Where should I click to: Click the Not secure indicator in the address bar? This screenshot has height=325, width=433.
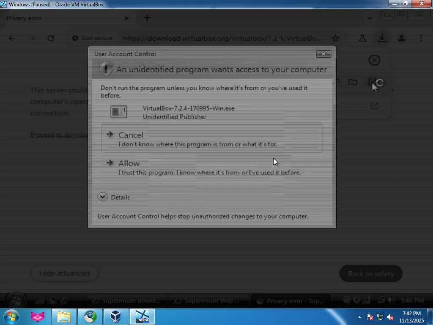tap(92, 38)
